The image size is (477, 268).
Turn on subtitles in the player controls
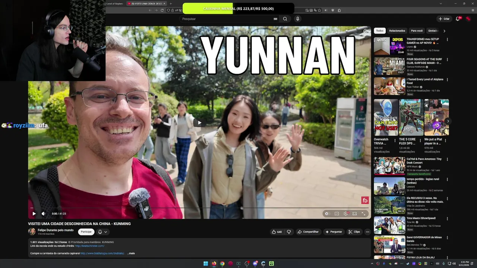point(337,214)
